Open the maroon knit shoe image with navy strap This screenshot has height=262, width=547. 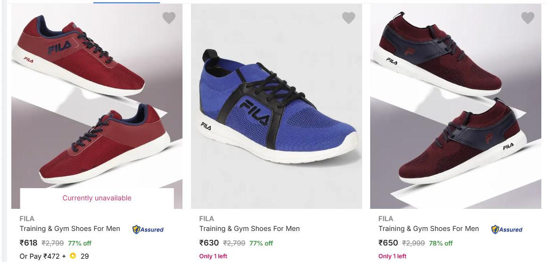[x=456, y=106]
